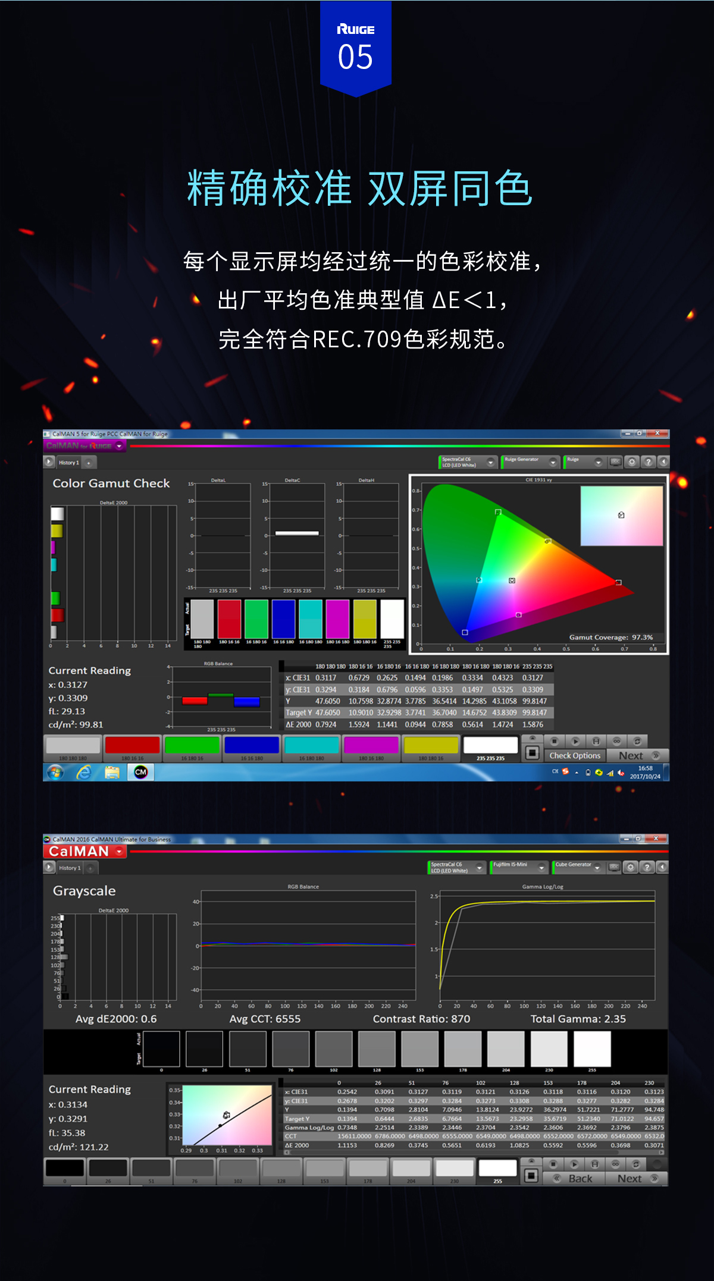The height and width of the screenshot is (1281, 714).
Task: Select cyan swatch in the bottom pattern strip
Action: (x=311, y=746)
